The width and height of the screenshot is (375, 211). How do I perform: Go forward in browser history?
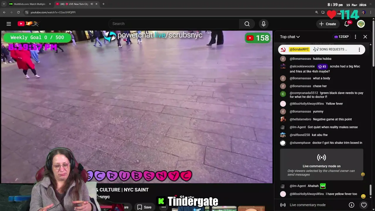point(11,12)
